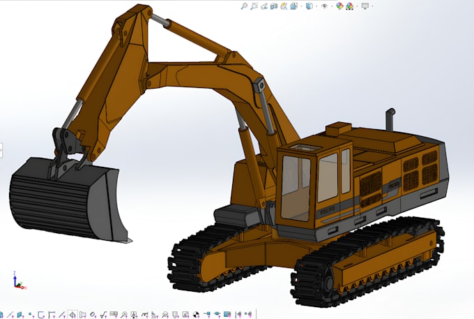Toggle the shield-shaped filter icon
This screenshot has height=319, width=474.
175,315
